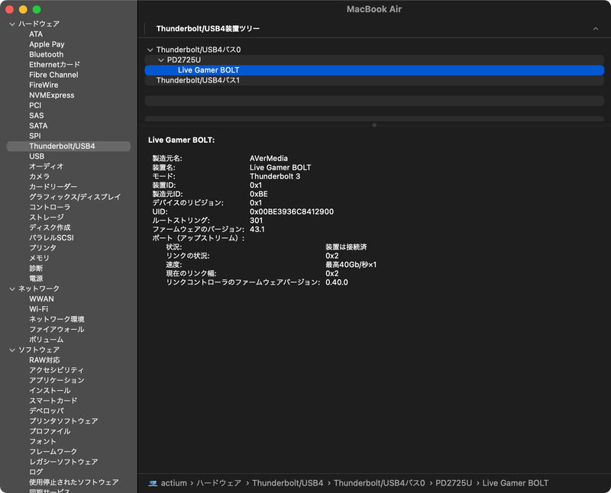The height and width of the screenshot is (493, 611).
Task: Click the splitter handle between tree and details
Action: (x=373, y=123)
